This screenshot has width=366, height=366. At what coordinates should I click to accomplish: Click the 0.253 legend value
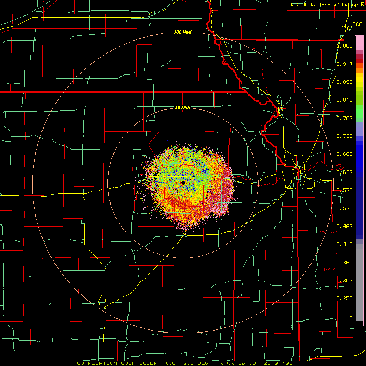(x=344, y=298)
